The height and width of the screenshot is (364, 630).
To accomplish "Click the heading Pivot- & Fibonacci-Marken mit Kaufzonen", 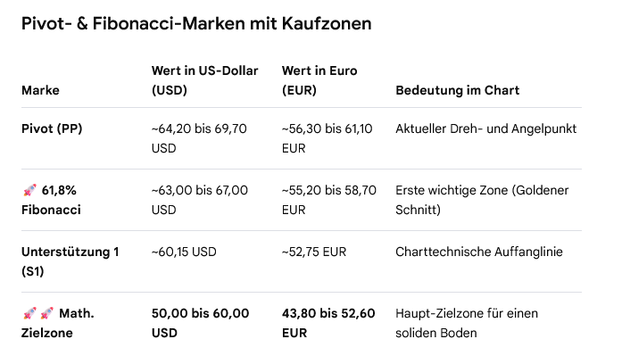I will (196, 23).
